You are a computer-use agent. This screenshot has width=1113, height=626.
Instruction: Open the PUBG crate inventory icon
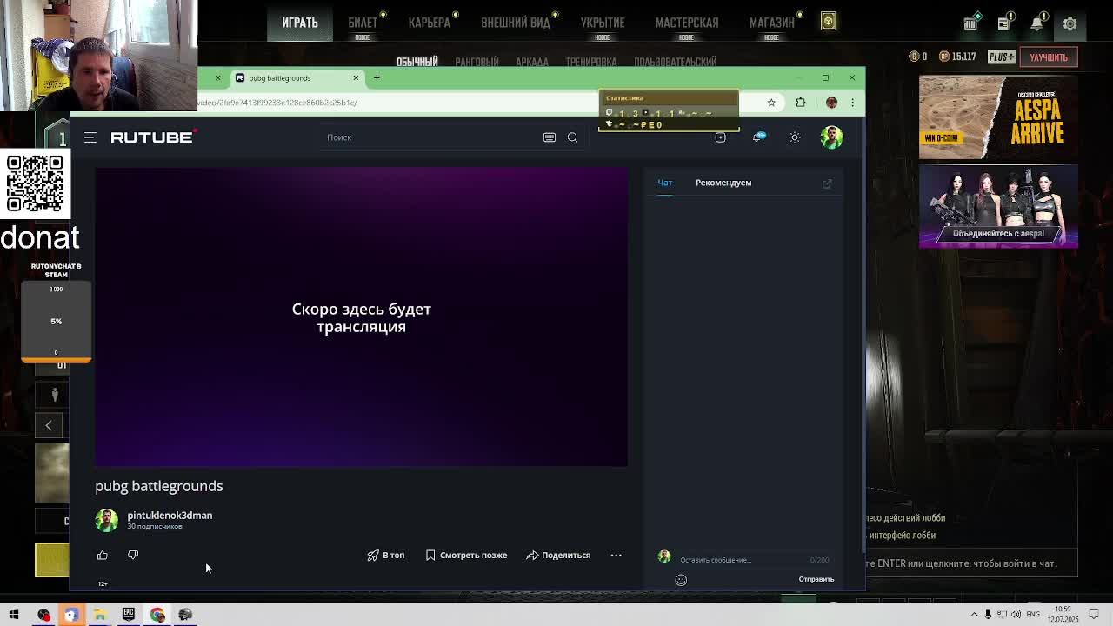click(971, 23)
